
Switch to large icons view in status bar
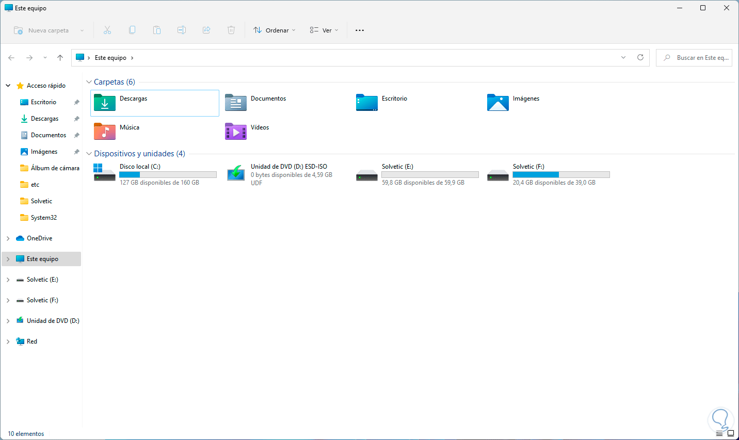(730, 433)
